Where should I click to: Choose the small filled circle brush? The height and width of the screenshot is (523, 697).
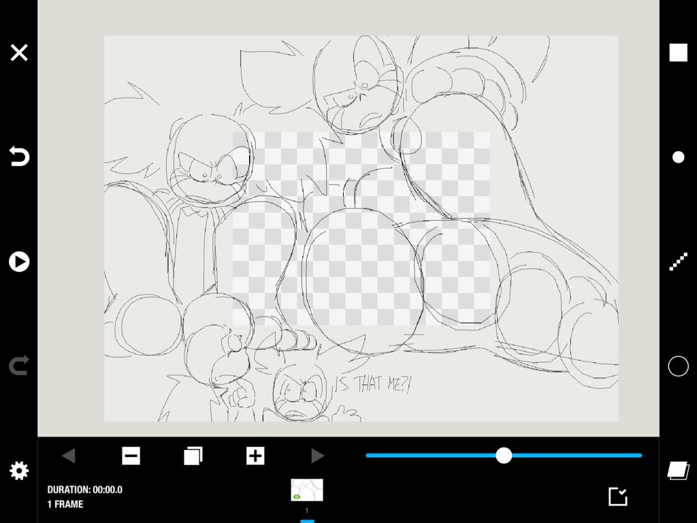pos(679,157)
